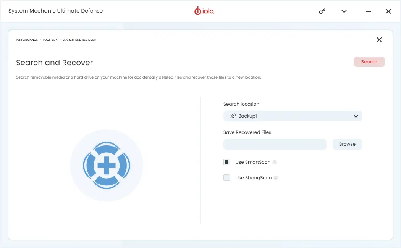Screen dimensions: 401x248
Task: Close the Search and Recover panel
Action: coord(379,40)
